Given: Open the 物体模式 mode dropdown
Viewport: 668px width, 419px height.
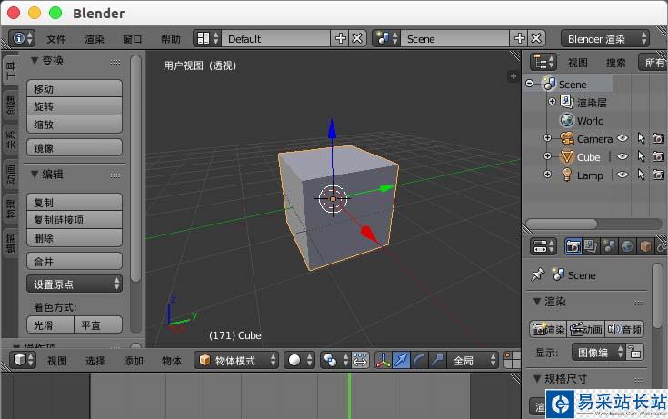Looking at the screenshot, I should pyautogui.click(x=236, y=360).
